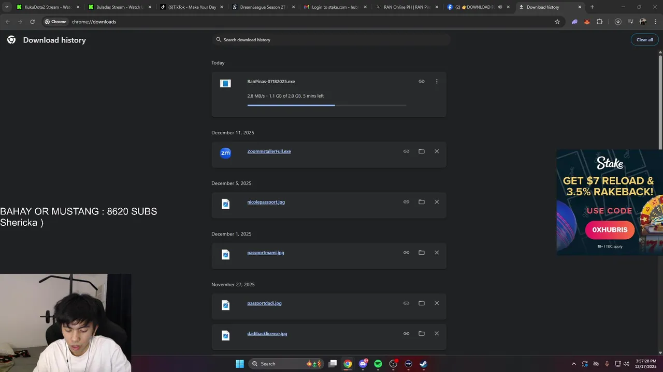This screenshot has height=372, width=663.
Task: Show dadibacklicense.jpg in folder
Action: [x=422, y=333]
